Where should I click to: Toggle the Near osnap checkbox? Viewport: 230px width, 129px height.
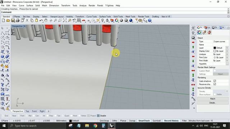coord(10,116)
